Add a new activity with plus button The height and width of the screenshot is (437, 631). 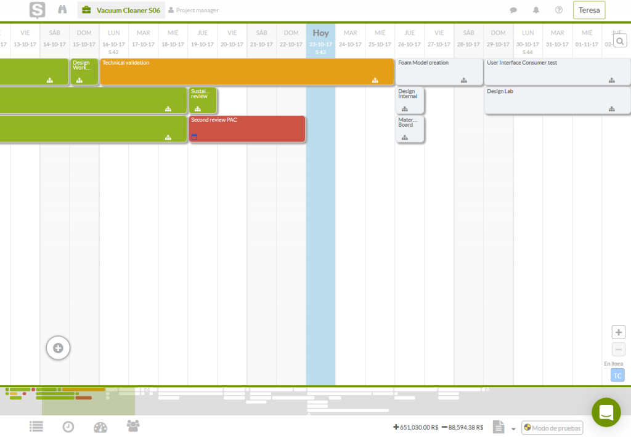(58, 348)
